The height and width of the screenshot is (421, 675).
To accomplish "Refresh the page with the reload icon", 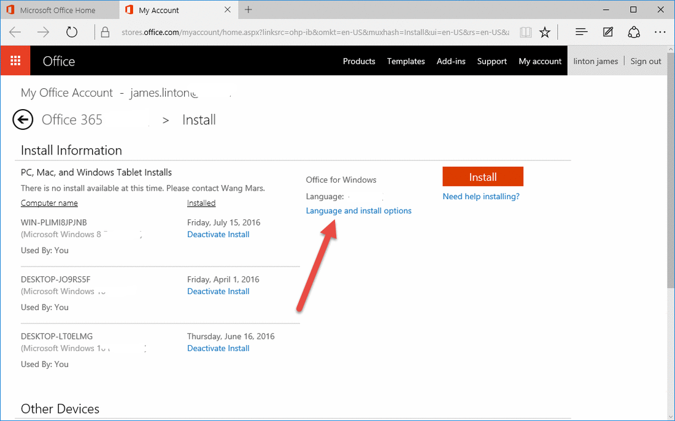I will tap(71, 32).
